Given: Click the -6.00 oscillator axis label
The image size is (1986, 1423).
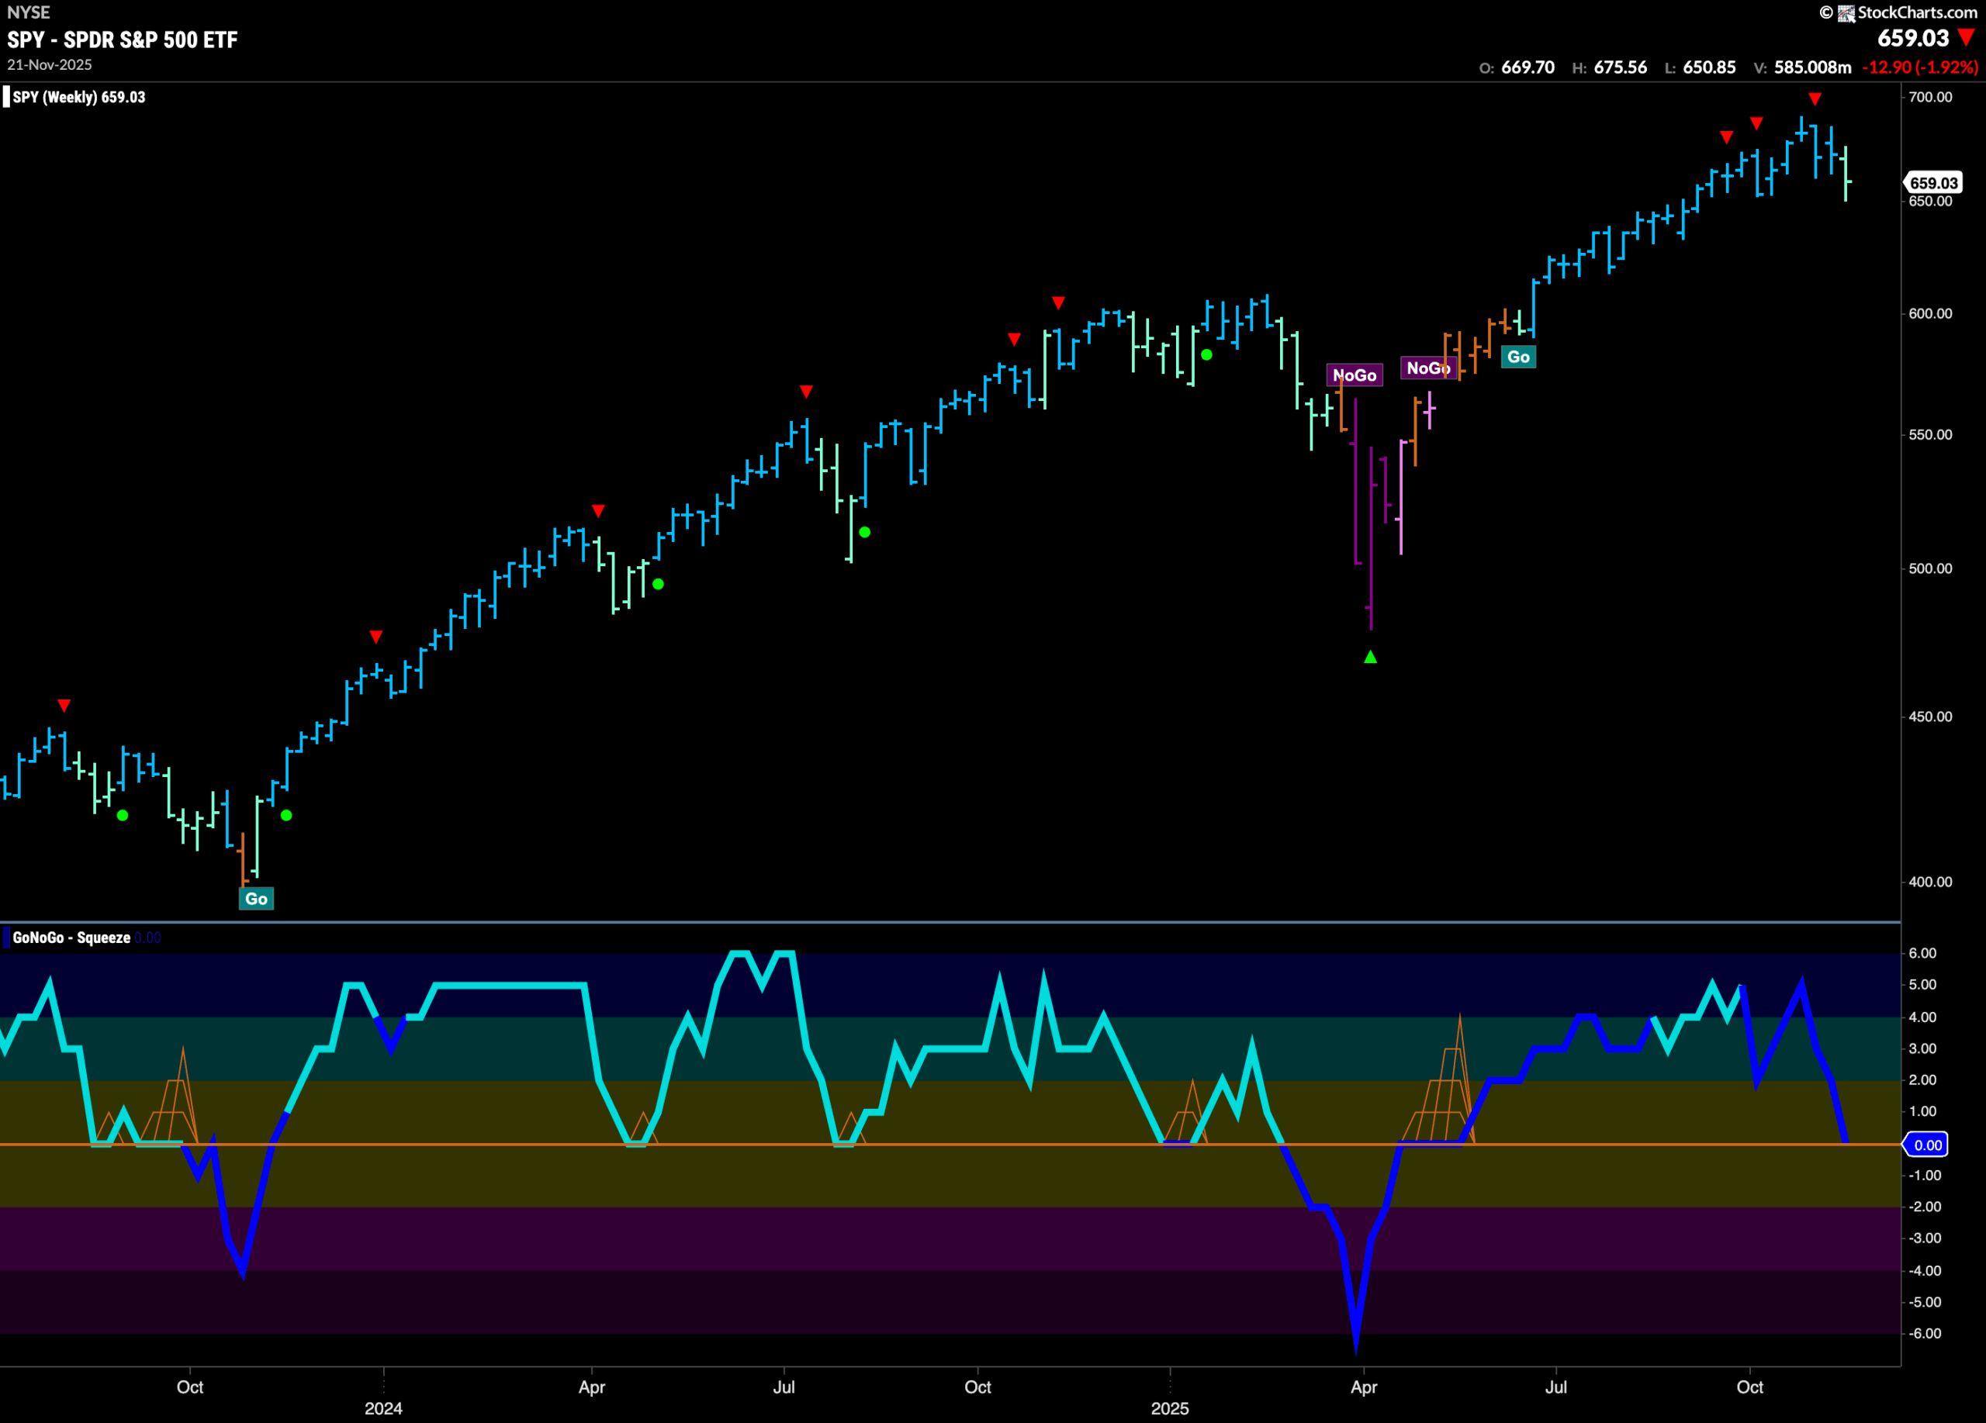Looking at the screenshot, I should pos(1925,1333).
